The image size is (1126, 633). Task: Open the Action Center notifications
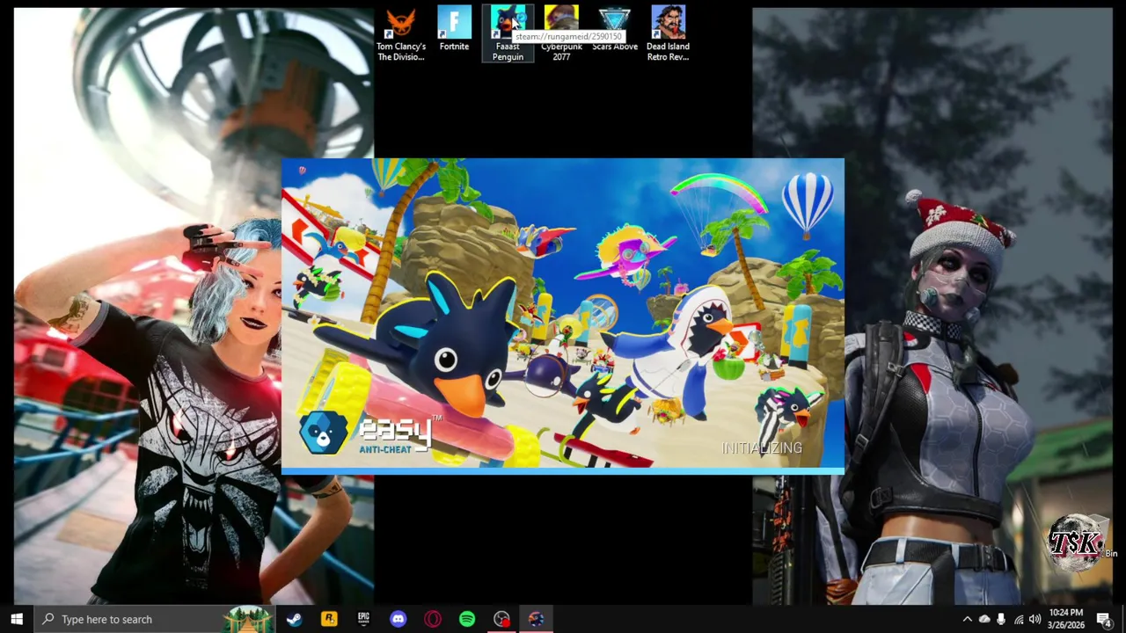(x=1104, y=619)
